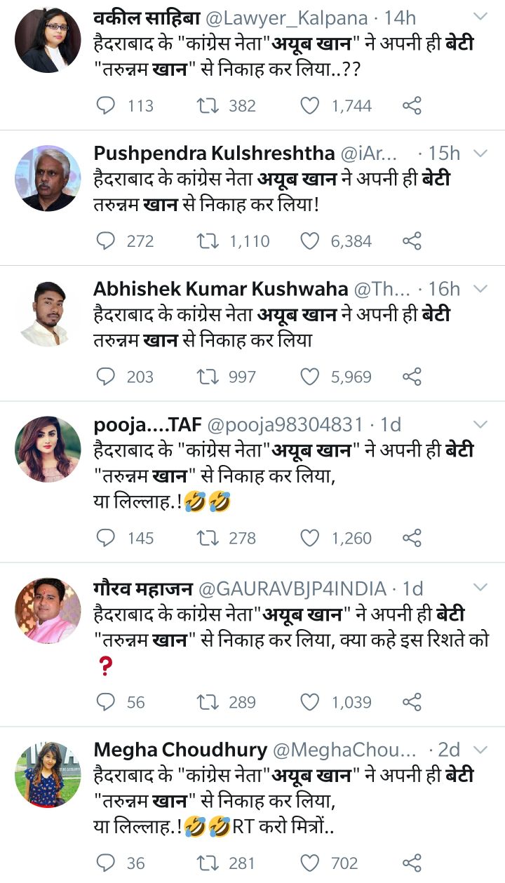The image size is (505, 883).
Task: Retweet Pushpendra Kulshreshtha's tweet
Action: [x=208, y=241]
